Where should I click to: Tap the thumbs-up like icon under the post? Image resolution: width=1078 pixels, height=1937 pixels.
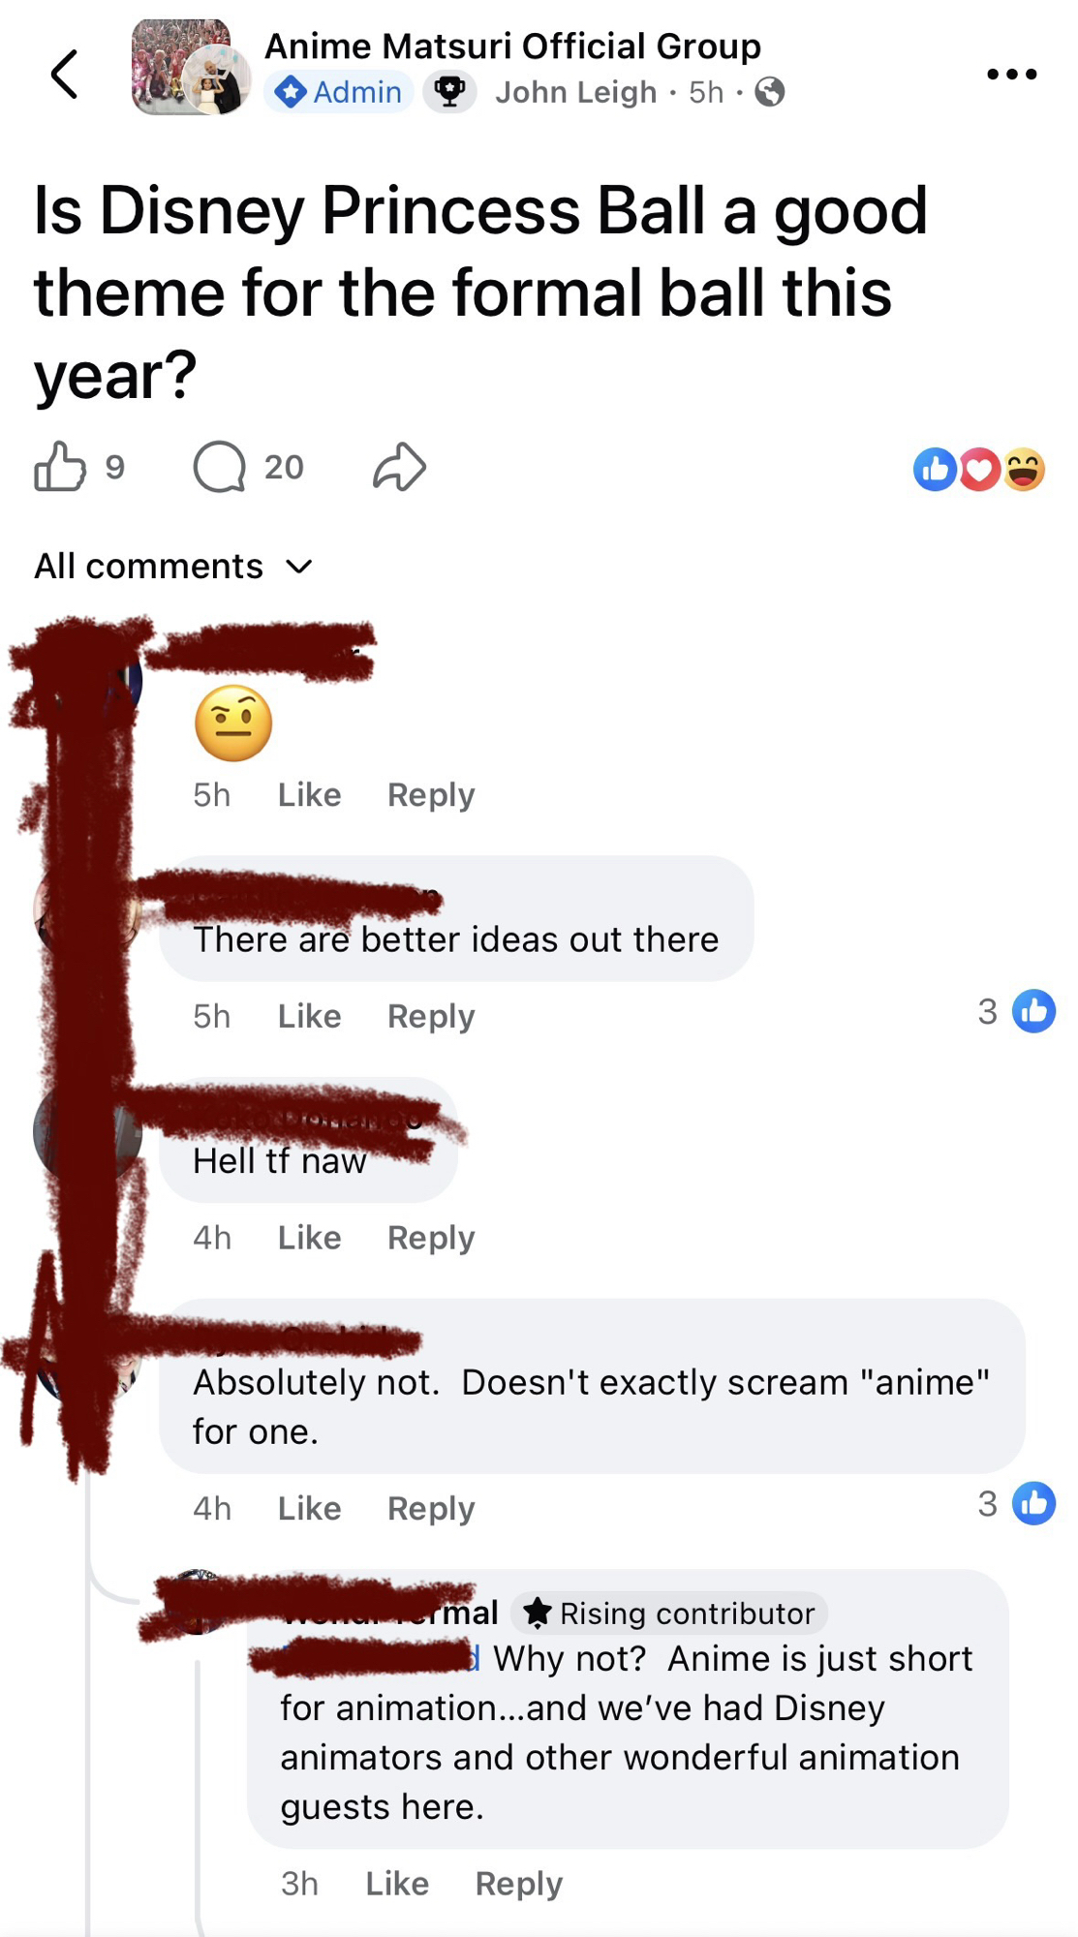point(60,467)
